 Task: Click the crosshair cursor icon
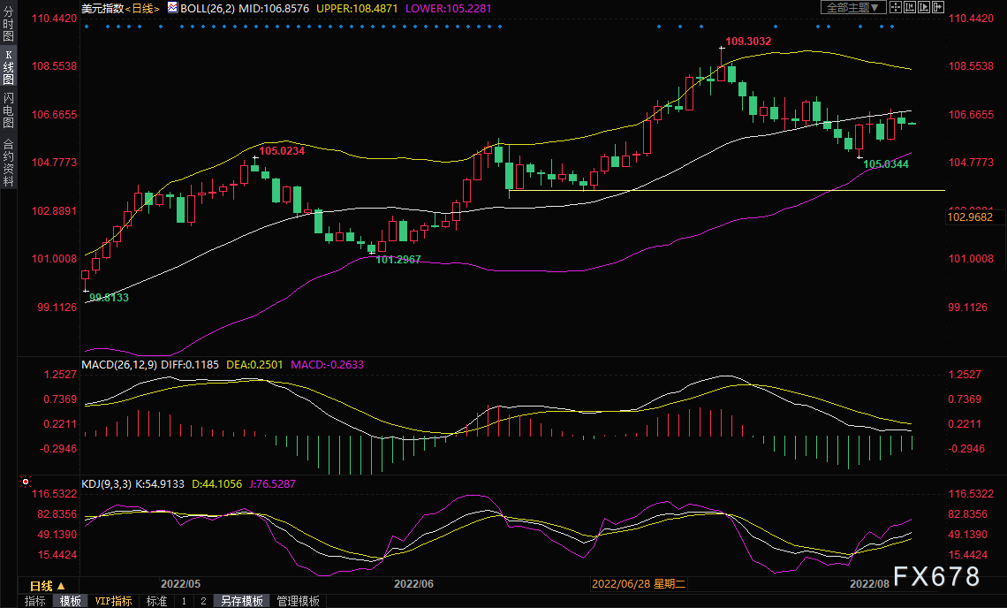[x=896, y=7]
